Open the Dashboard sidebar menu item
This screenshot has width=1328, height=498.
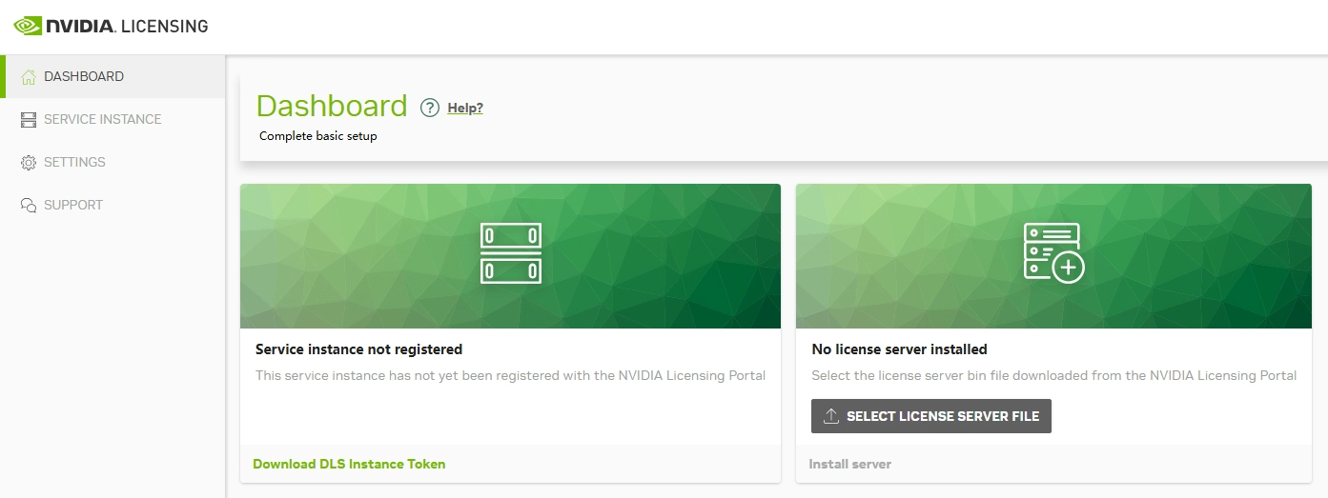click(84, 76)
